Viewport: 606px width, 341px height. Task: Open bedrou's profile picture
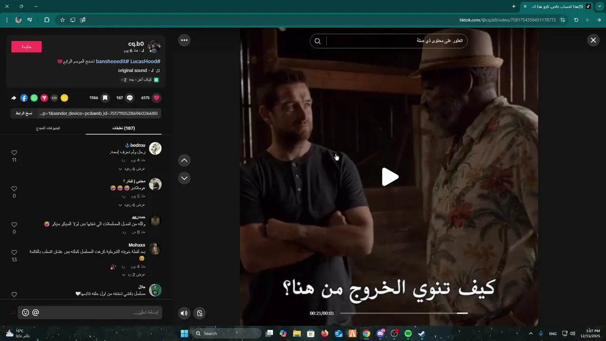(x=155, y=148)
